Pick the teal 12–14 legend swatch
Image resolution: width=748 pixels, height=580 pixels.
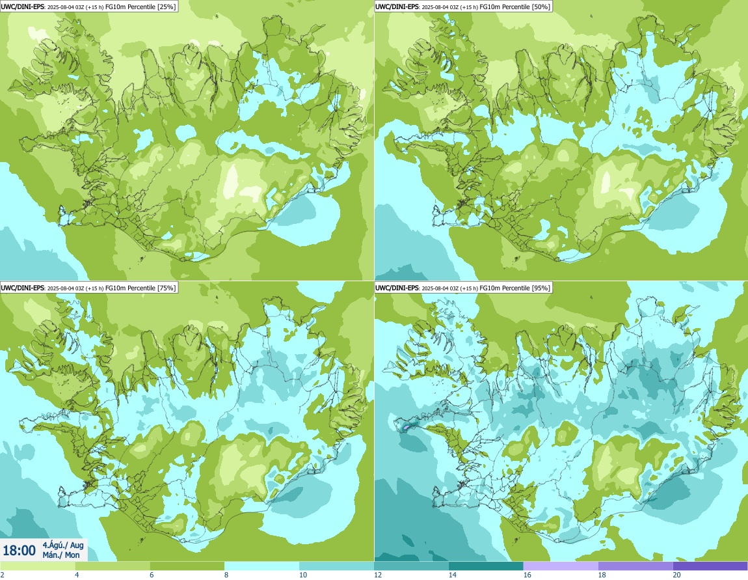tap(411, 566)
